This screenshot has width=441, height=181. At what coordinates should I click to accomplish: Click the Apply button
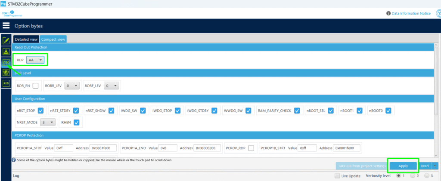[x=403, y=166]
